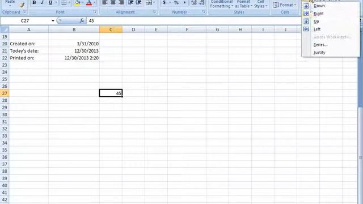Open the Underline style dropdown arrow
This screenshot has width=363, height=204.
coord(56,2)
